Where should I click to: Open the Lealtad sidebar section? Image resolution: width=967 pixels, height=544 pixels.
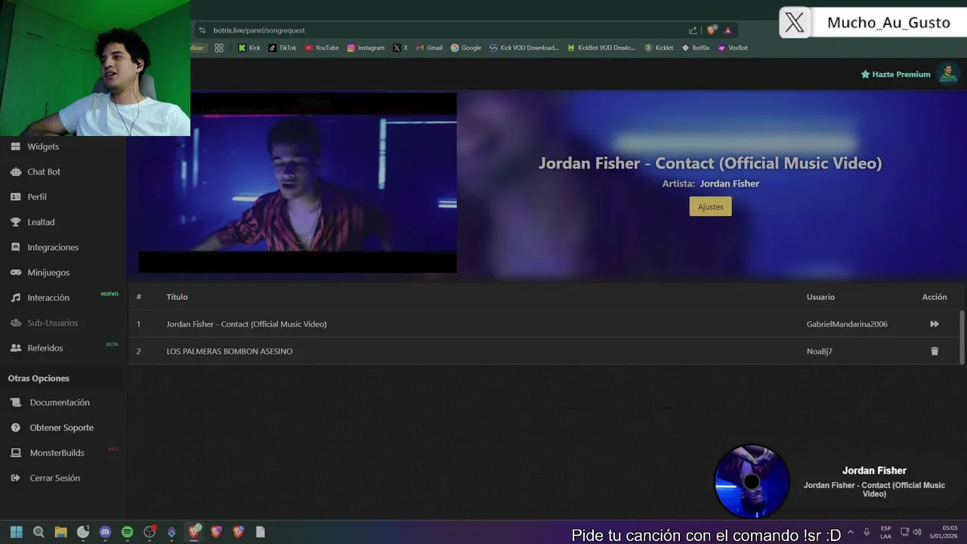pyautogui.click(x=41, y=222)
